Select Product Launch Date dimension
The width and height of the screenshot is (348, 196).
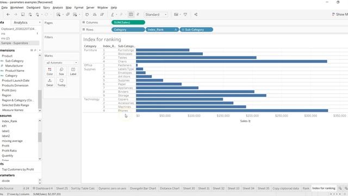(16, 81)
